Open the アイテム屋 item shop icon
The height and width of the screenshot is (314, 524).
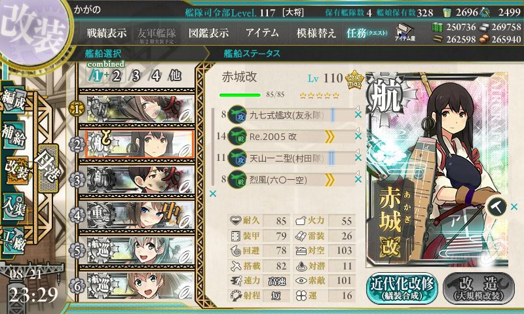405,31
